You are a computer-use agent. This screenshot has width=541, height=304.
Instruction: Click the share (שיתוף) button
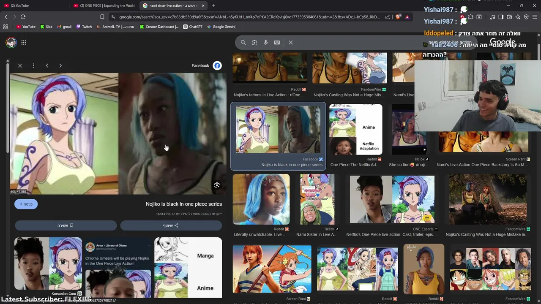171,225
